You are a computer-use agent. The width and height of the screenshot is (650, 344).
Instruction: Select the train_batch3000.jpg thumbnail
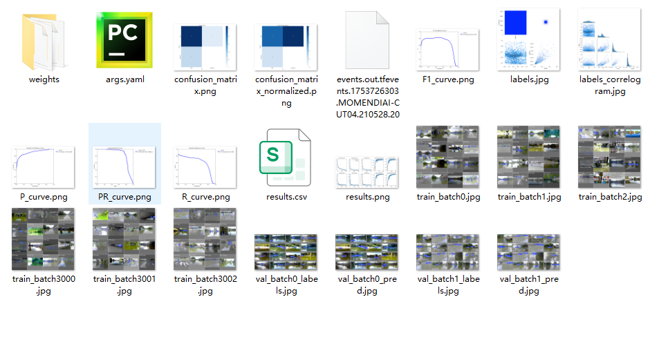[x=43, y=239]
